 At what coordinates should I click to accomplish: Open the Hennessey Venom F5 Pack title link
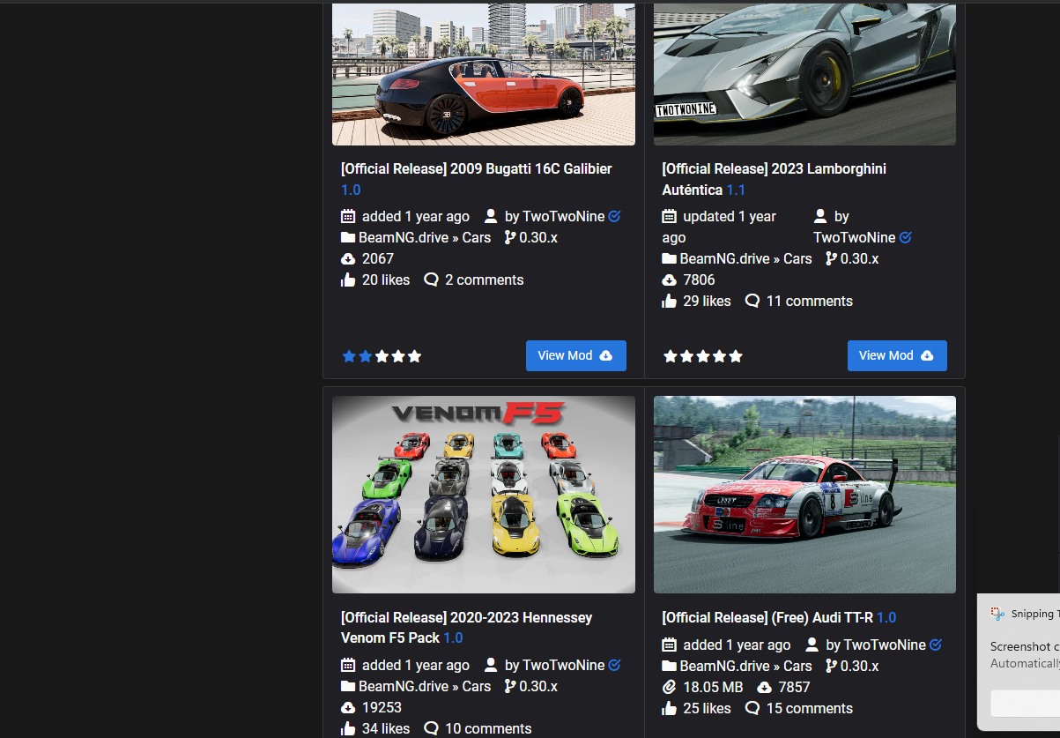click(466, 628)
